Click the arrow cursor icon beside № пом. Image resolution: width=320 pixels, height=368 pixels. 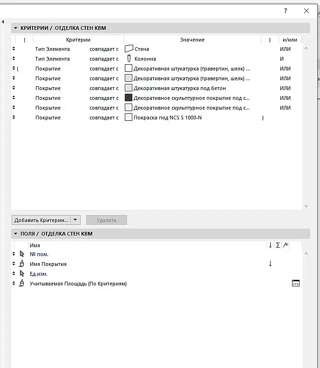coord(22,254)
